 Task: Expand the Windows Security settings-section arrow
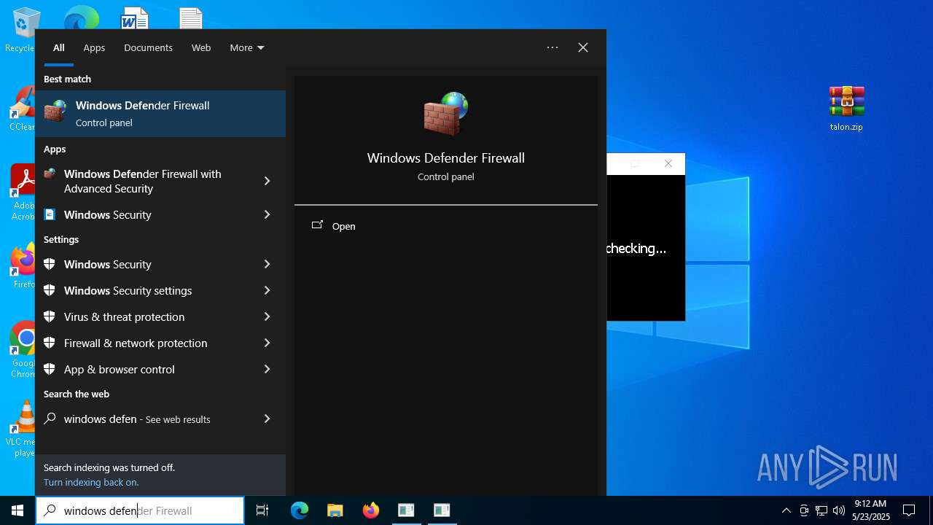pos(267,264)
